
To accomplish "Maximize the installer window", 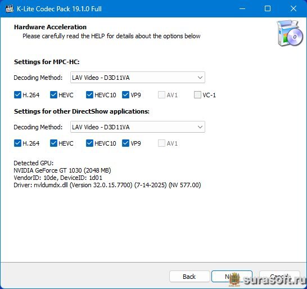I will pos(268,8).
